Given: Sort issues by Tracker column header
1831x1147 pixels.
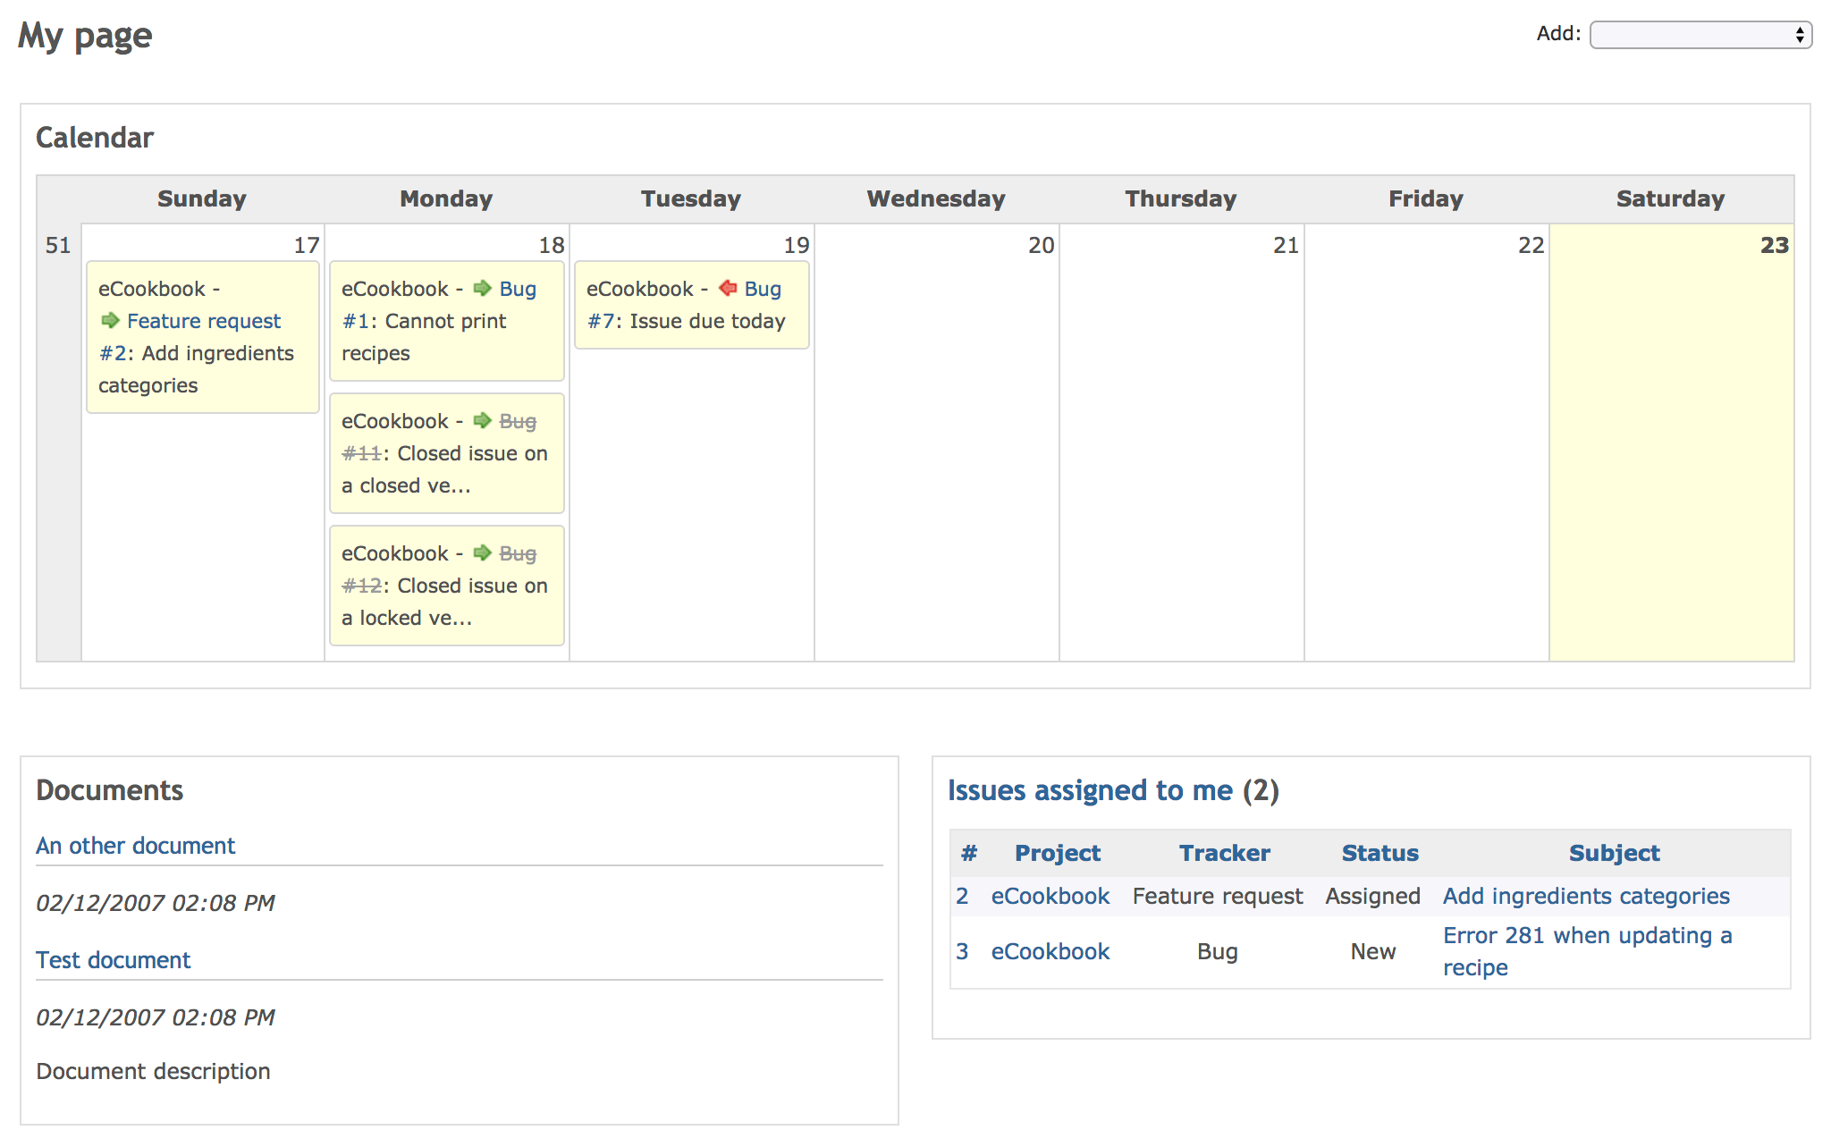Looking at the screenshot, I should click(1224, 853).
